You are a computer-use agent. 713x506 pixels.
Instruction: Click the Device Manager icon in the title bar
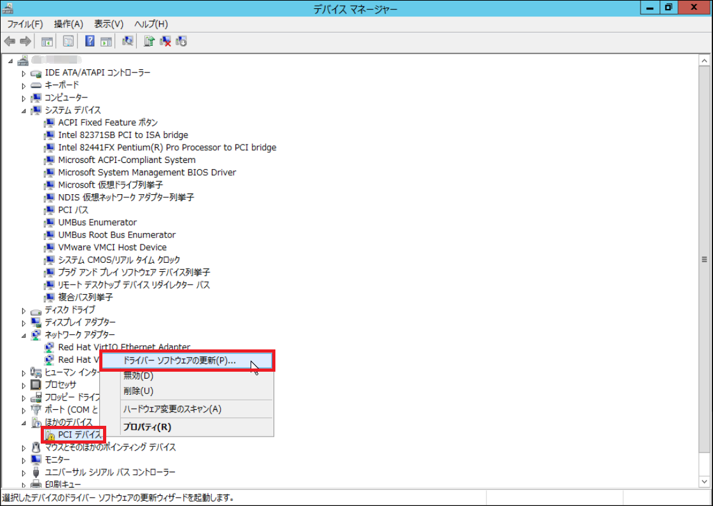[8, 8]
